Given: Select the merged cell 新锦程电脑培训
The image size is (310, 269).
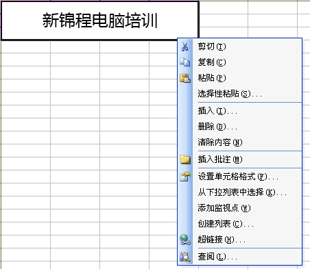Looking at the screenshot, I should (100, 21).
